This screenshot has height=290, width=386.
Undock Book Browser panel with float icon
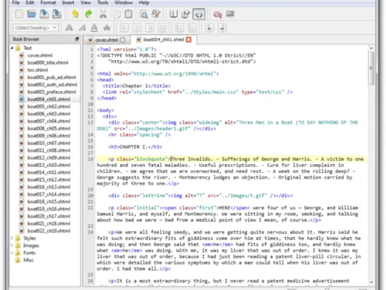point(77,39)
